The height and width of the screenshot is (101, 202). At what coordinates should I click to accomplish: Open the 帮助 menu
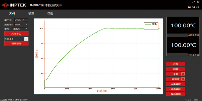coord(50,13)
